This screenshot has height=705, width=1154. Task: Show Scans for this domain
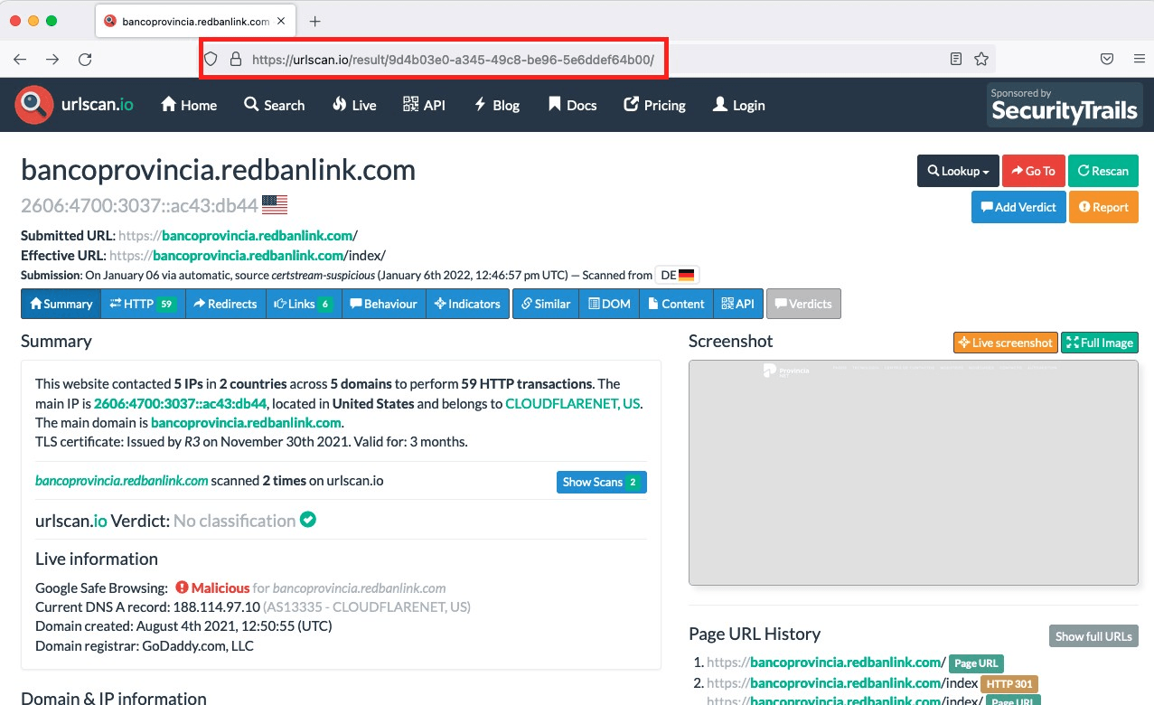coord(601,482)
